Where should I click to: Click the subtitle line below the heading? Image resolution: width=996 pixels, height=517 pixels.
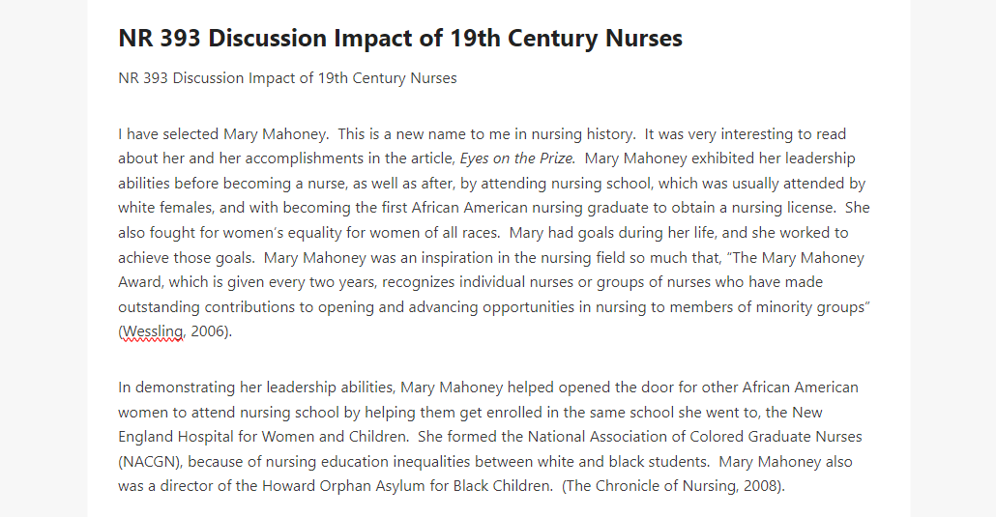click(x=287, y=78)
